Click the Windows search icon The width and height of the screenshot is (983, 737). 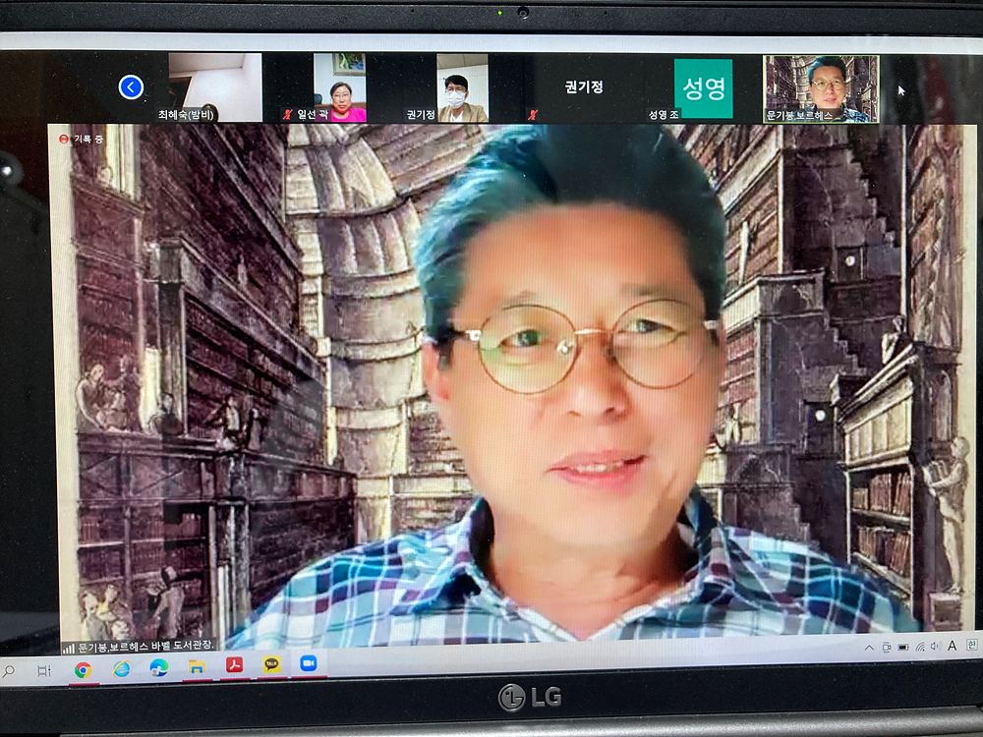9,671
